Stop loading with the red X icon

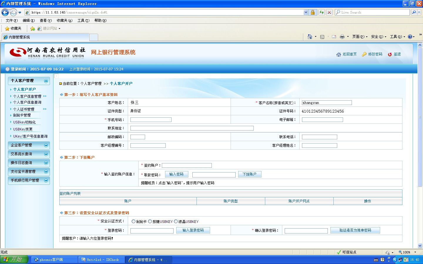pos(329,12)
